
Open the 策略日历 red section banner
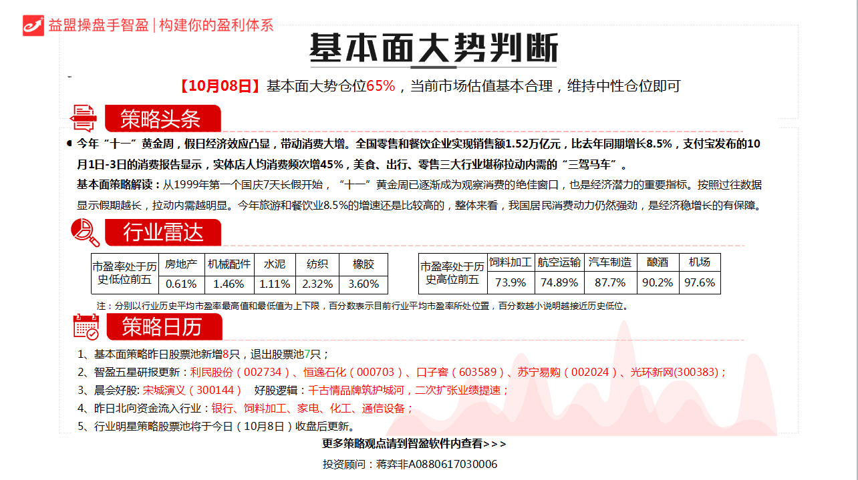click(x=162, y=327)
